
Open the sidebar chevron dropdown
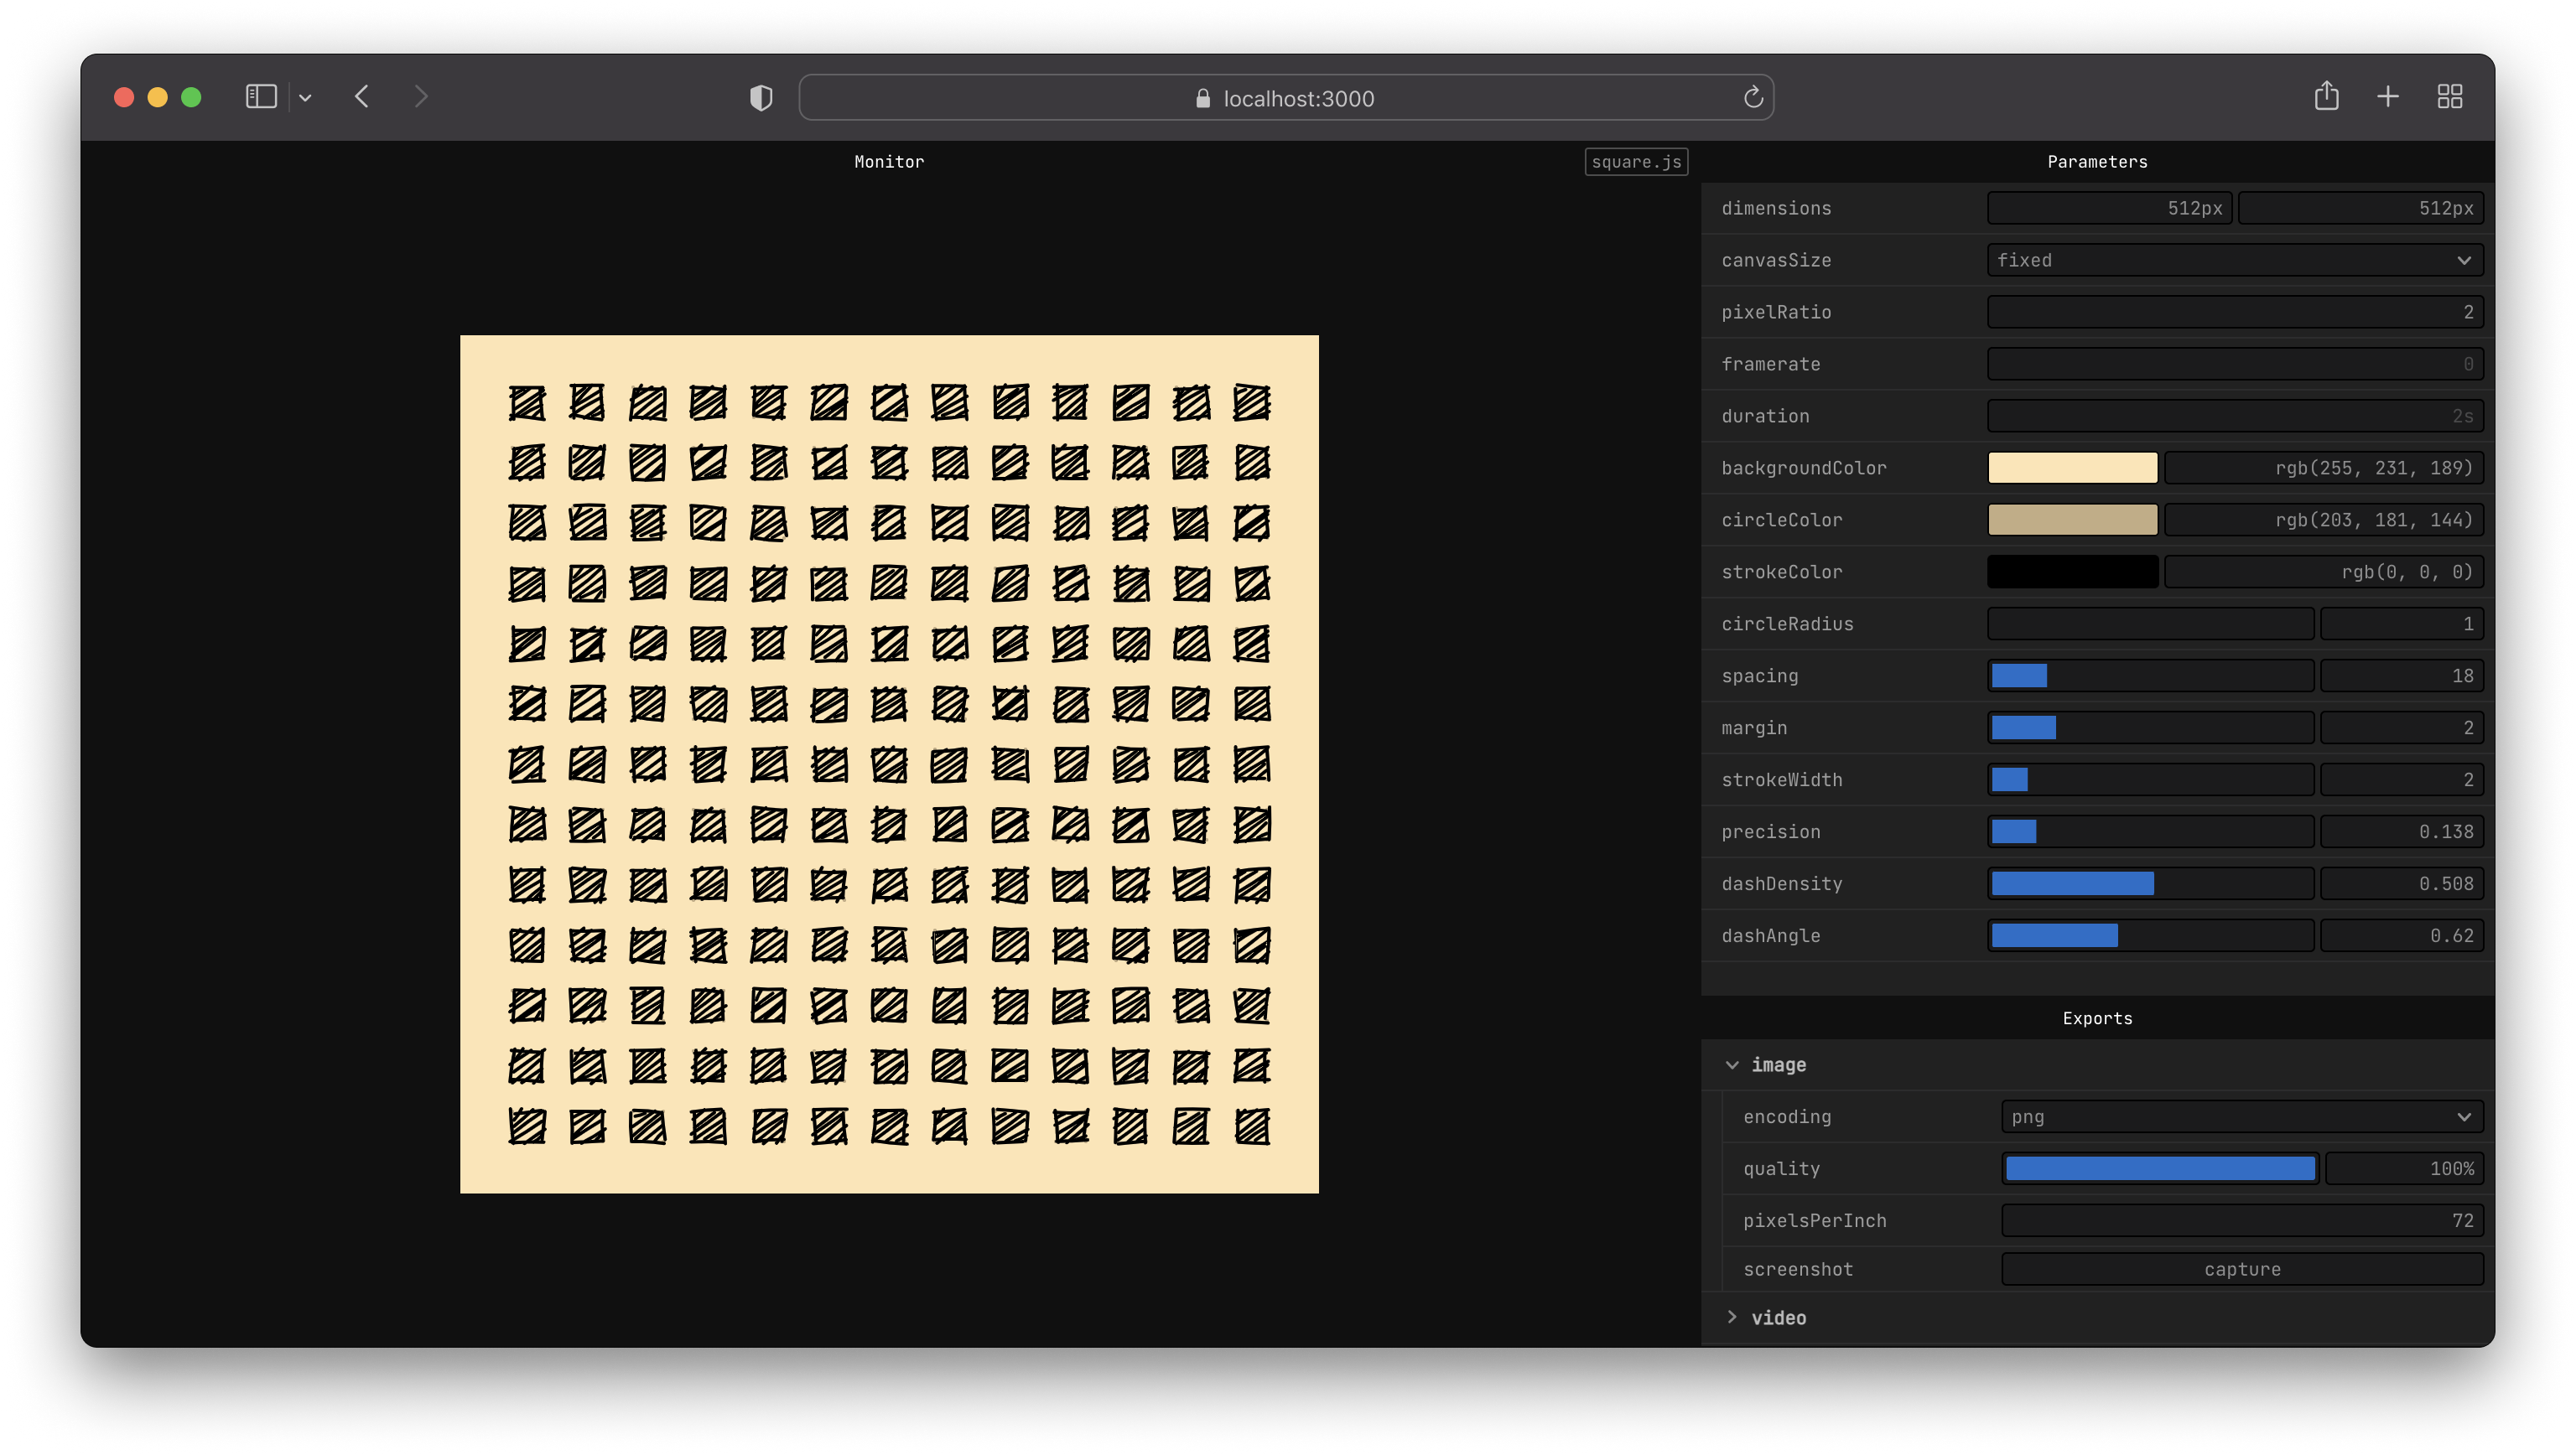[306, 97]
